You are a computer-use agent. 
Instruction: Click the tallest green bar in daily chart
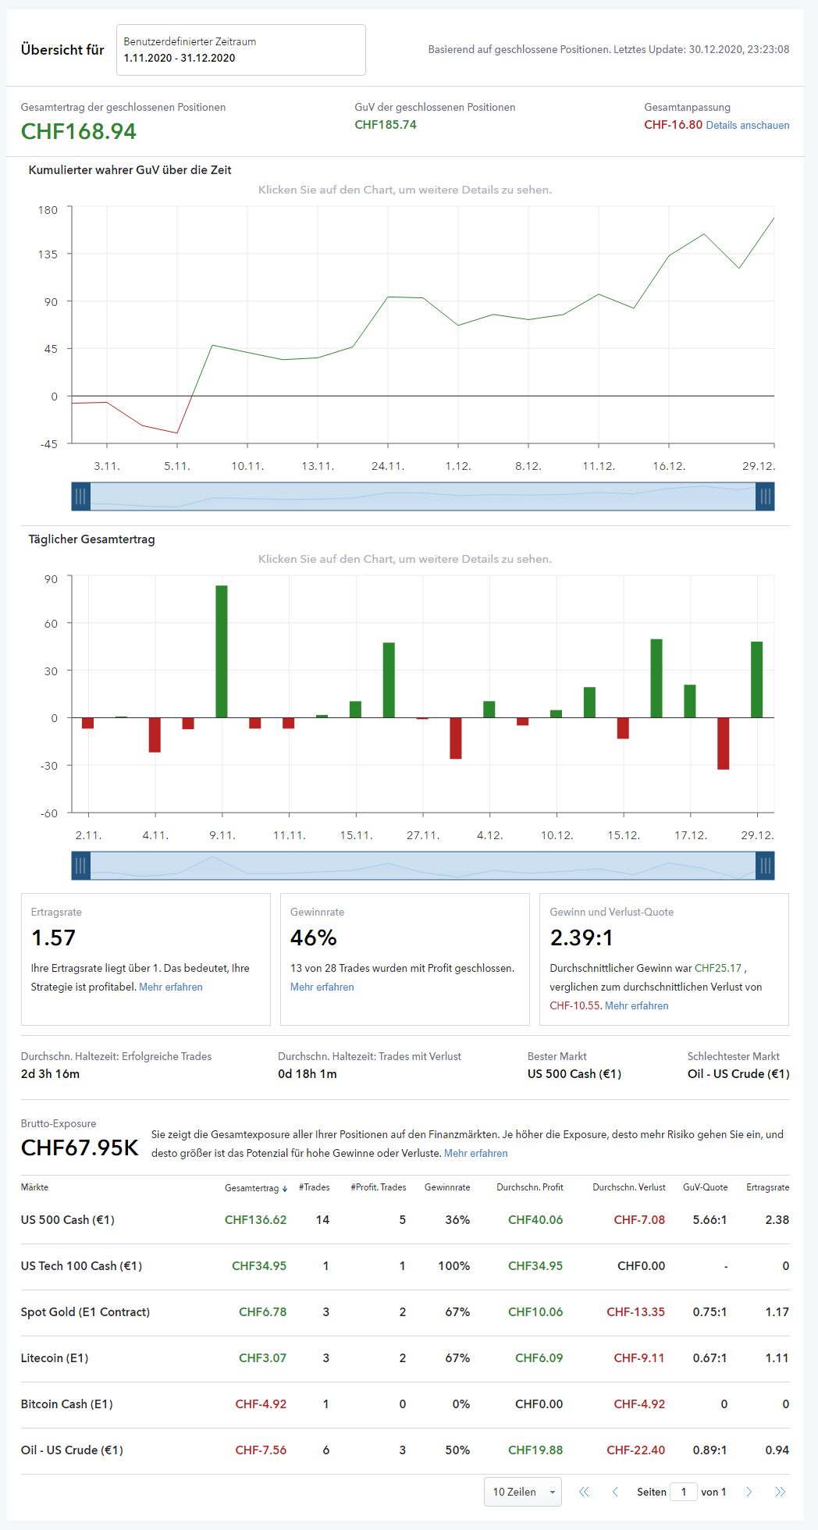(222, 651)
